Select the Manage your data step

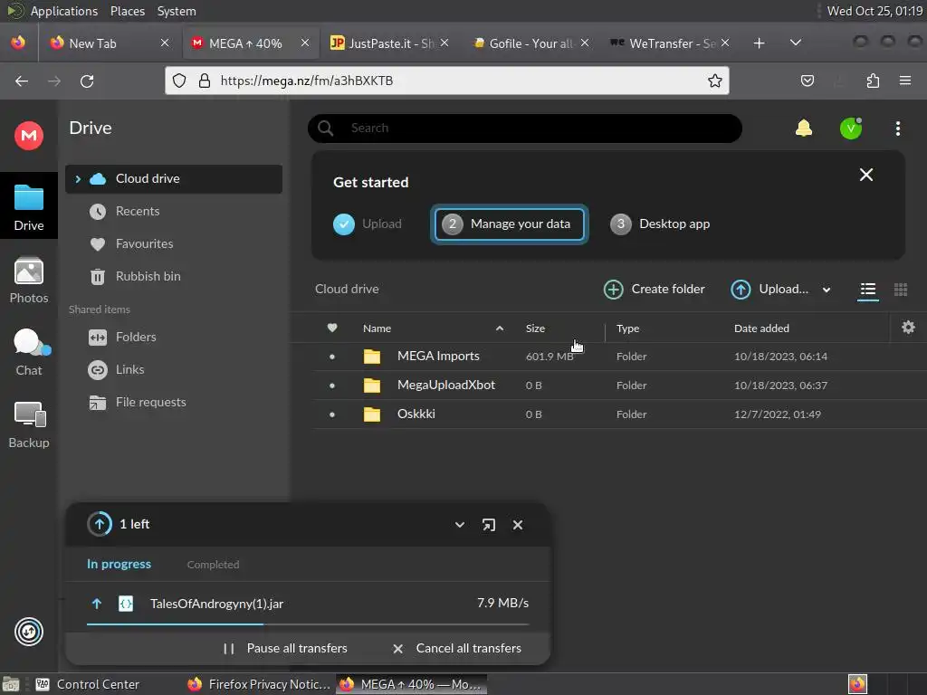[x=509, y=224]
